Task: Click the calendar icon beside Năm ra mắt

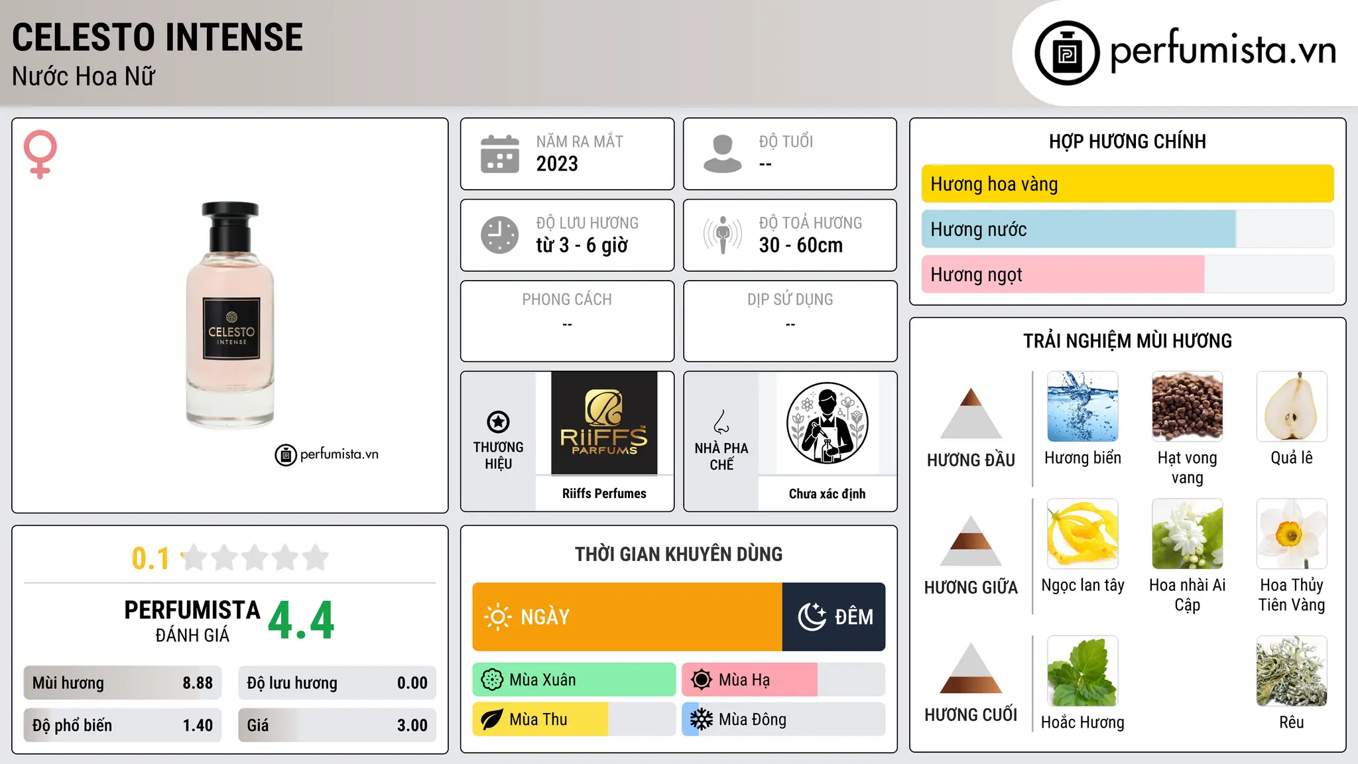Action: [500, 154]
